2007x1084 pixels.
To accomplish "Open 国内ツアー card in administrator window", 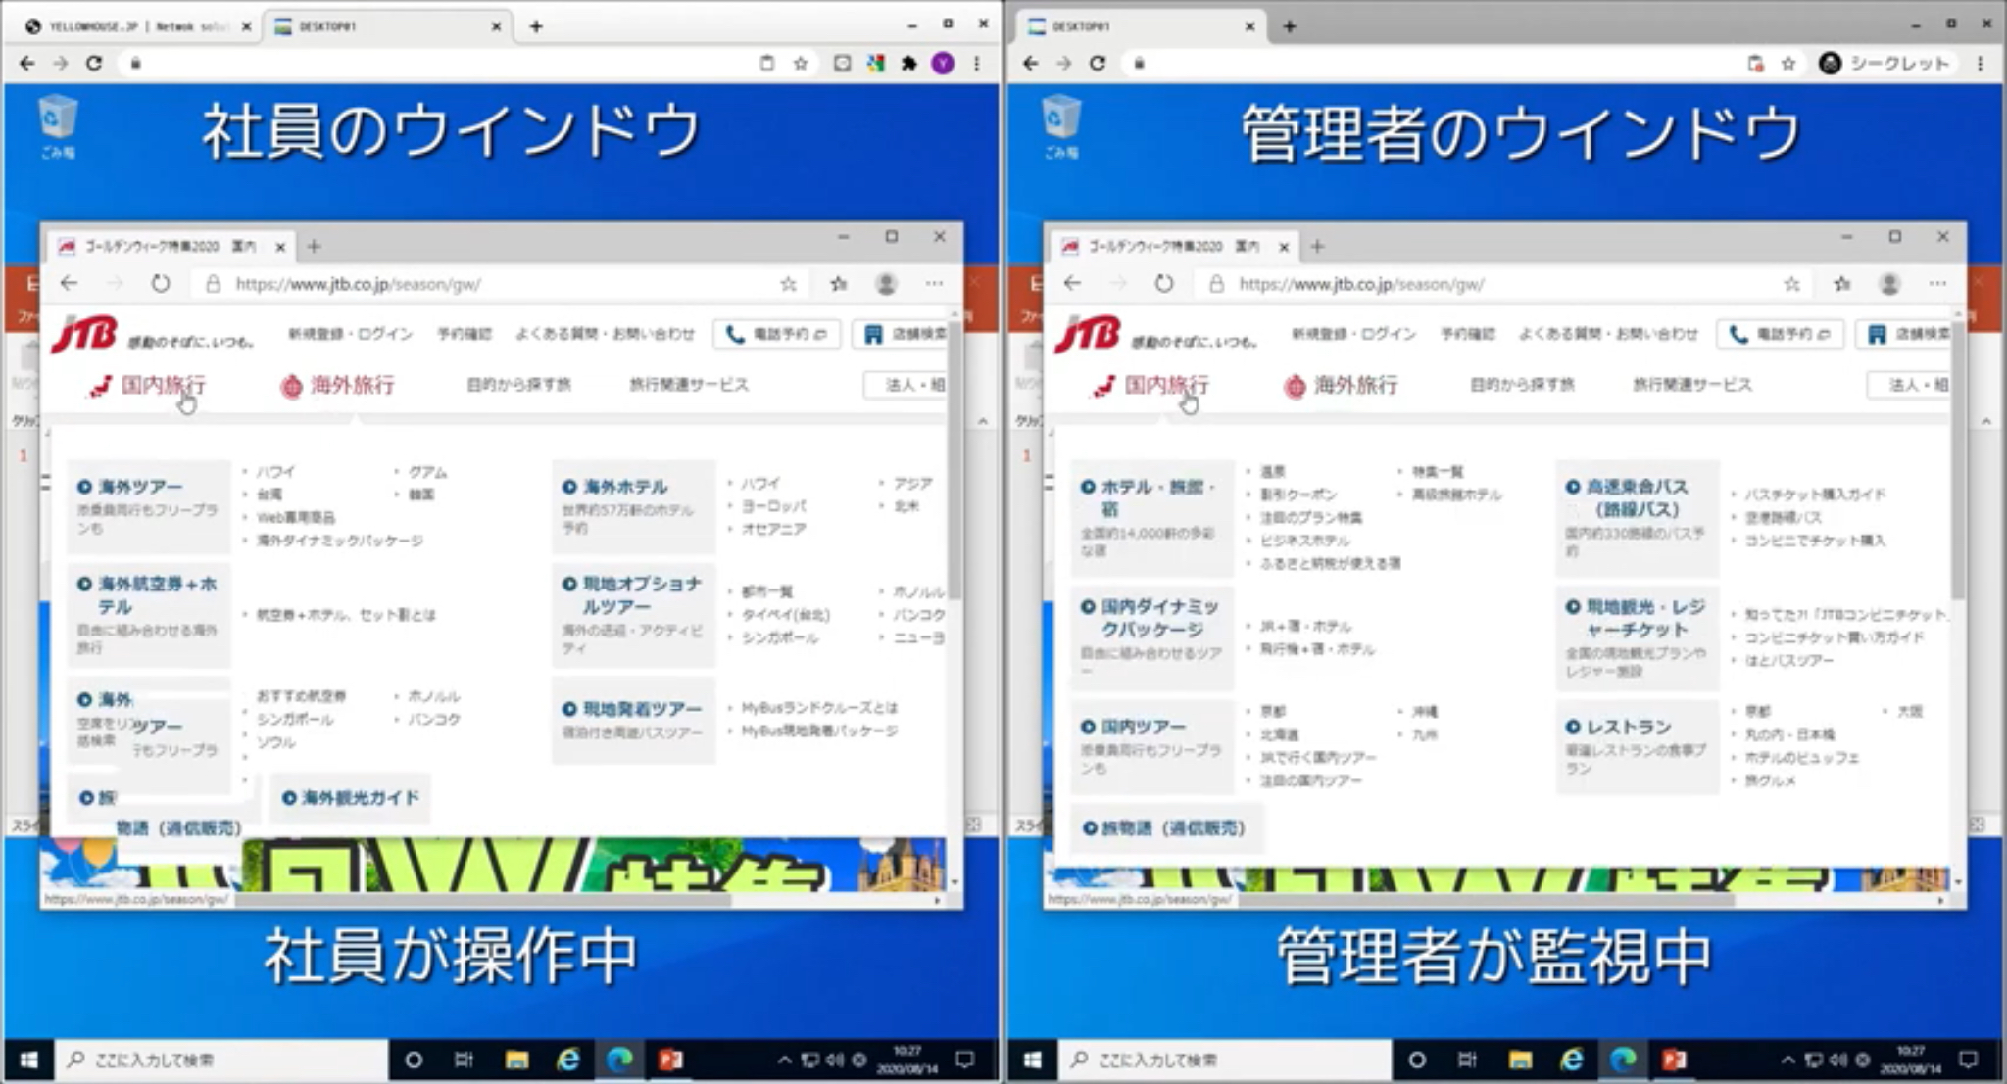I will coord(1152,746).
